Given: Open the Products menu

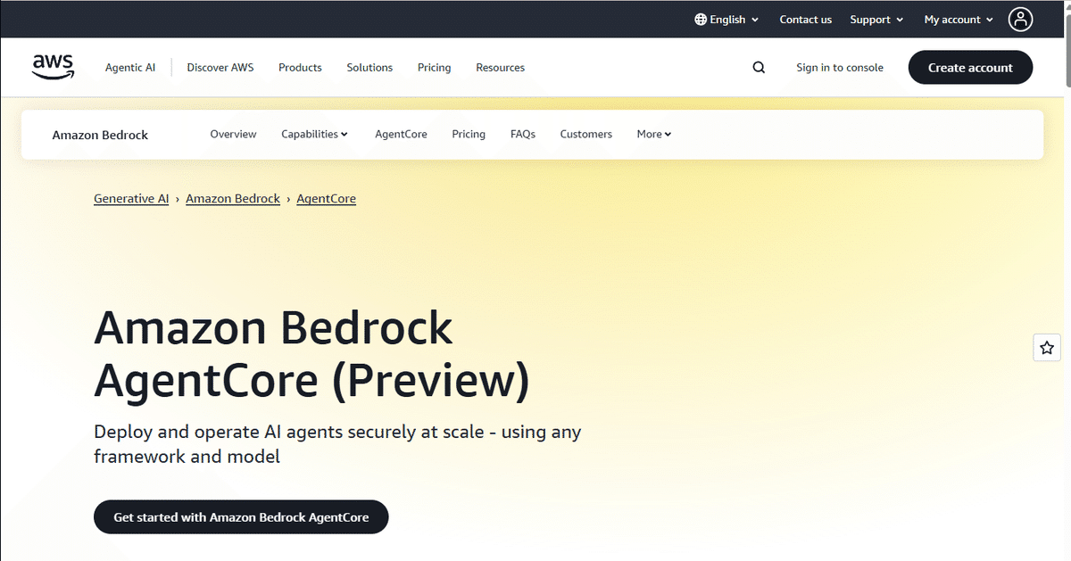Looking at the screenshot, I should coord(300,68).
